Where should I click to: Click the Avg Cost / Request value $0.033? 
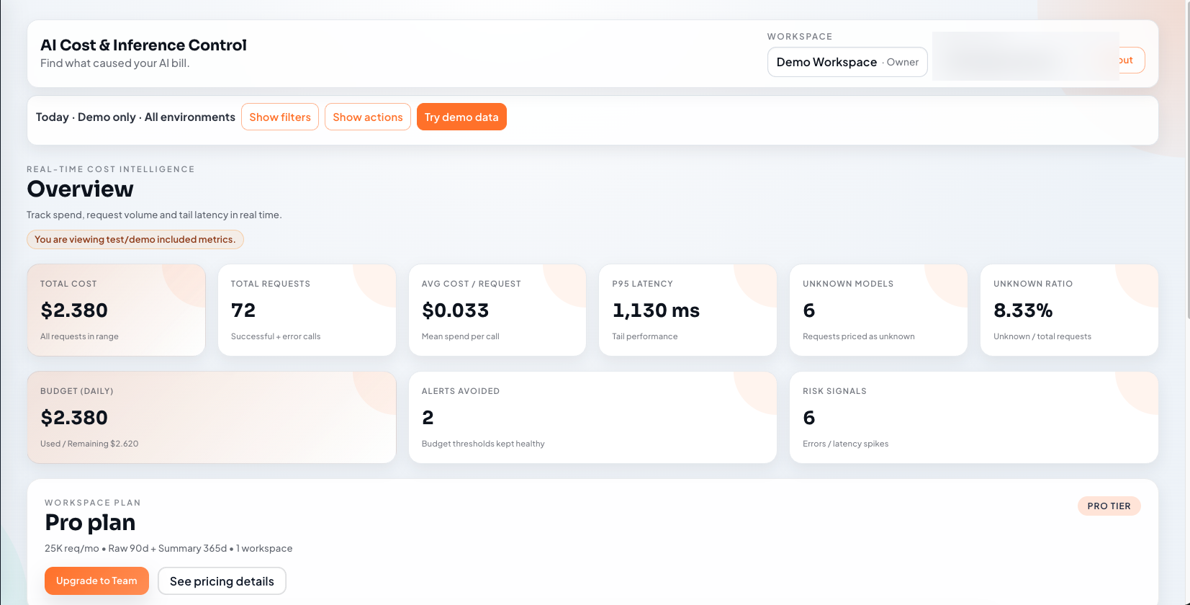tap(455, 310)
